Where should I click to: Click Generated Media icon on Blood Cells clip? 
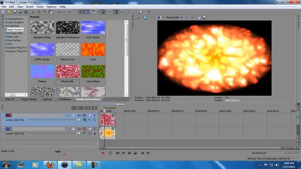click(x=113, y=115)
